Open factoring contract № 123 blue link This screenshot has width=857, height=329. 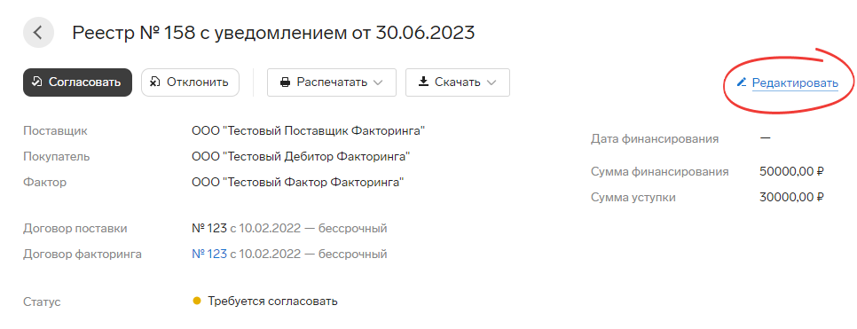(209, 255)
